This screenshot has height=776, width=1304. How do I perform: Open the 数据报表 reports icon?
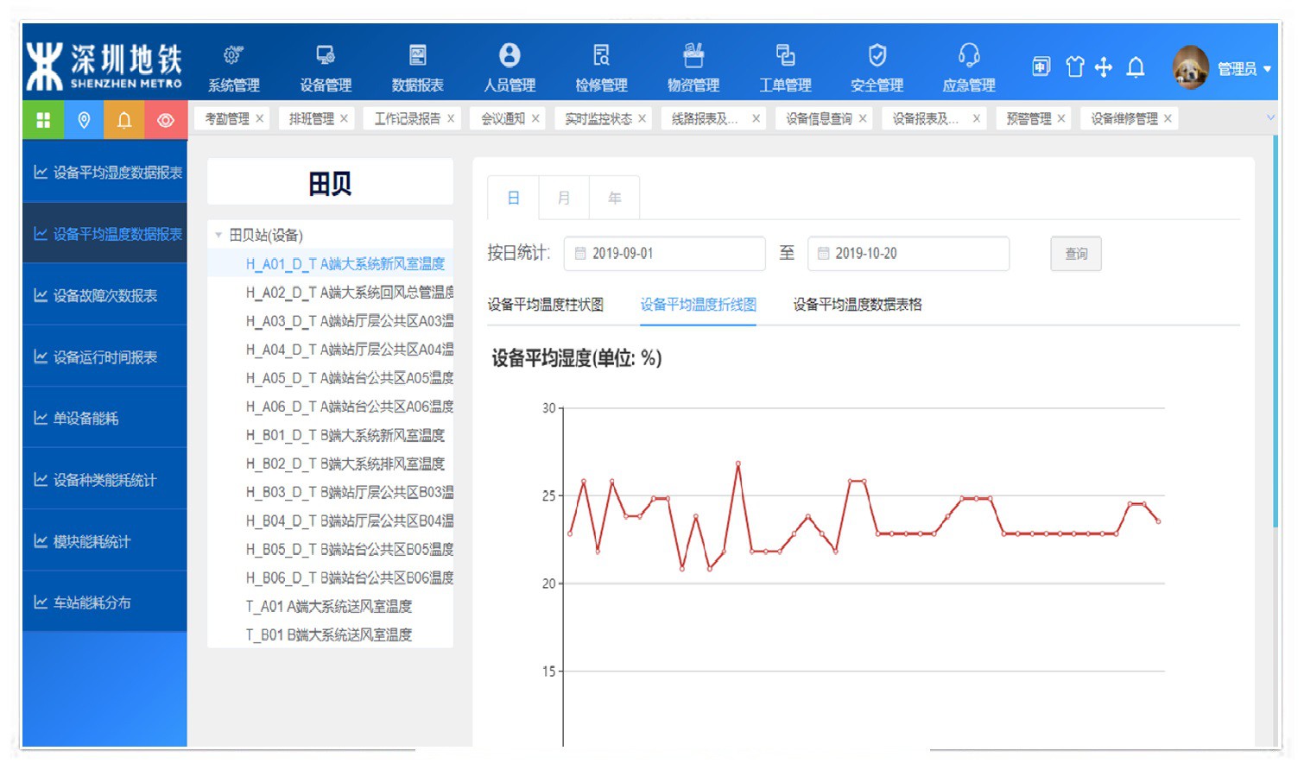418,54
